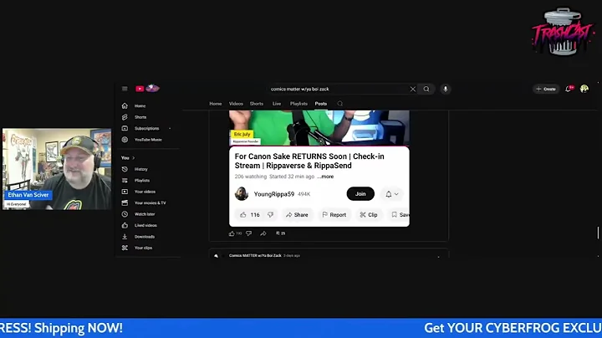Click the search magnifier button
This screenshot has height=338, width=602.
426,90
